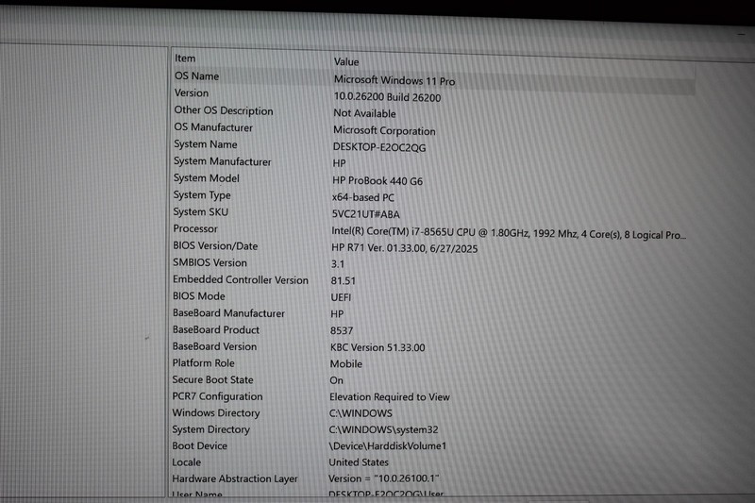
Task: Select the 'Microsoft Corporation' value
Action: [384, 130]
